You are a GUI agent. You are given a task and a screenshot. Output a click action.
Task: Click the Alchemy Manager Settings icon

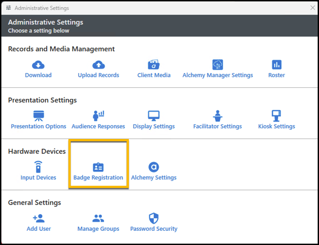218,65
